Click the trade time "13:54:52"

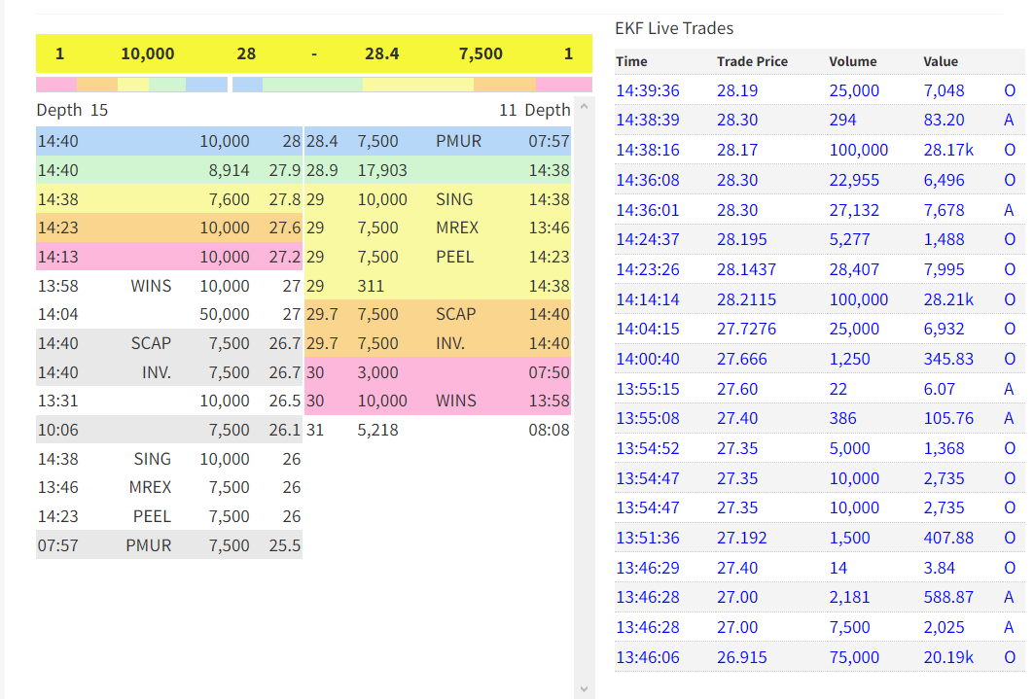pos(648,448)
